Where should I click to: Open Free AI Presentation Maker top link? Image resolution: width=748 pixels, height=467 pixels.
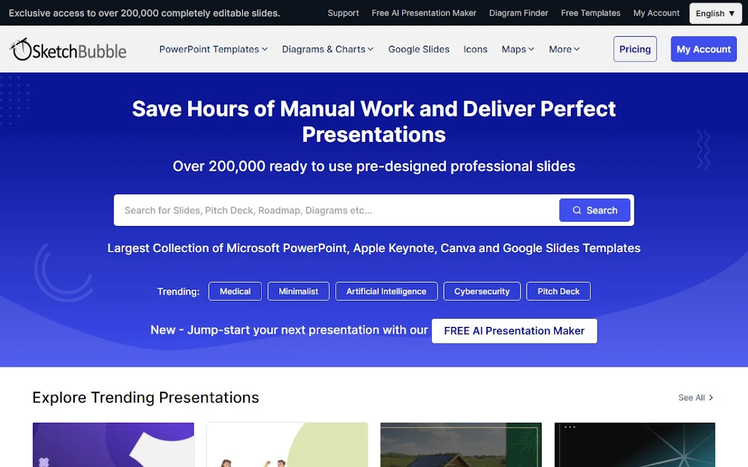[x=424, y=13]
